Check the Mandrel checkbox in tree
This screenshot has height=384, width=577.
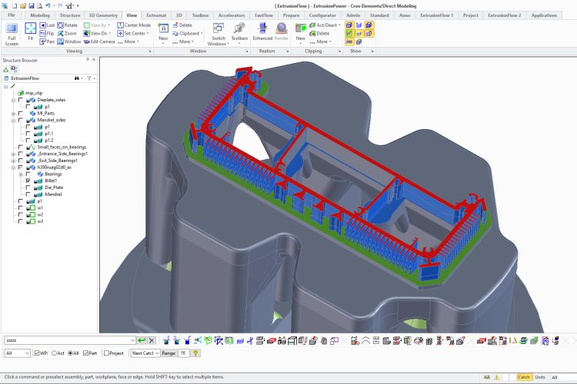(x=28, y=194)
